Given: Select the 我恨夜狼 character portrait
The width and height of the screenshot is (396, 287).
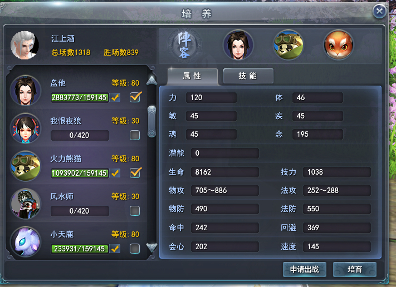Looking at the screenshot, I should [25, 128].
